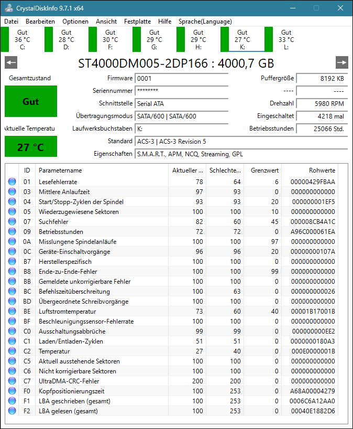Viewport: 353px width, 429px height.
Task: Click raw value 00000429FBAA
Action: point(313,181)
